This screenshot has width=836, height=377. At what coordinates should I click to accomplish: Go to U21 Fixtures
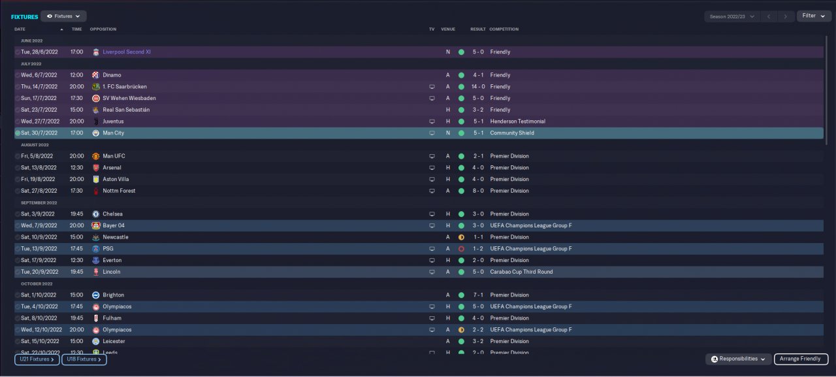click(x=37, y=359)
